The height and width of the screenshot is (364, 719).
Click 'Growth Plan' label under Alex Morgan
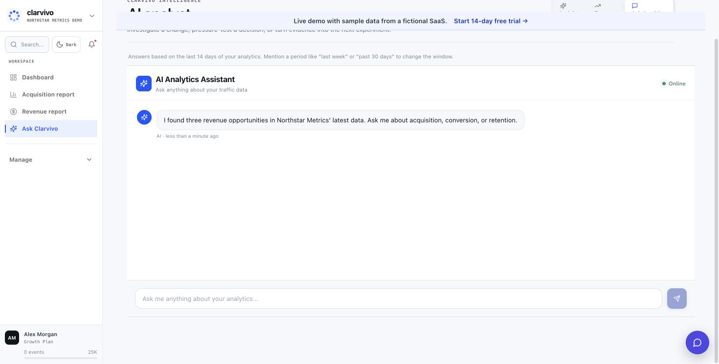click(x=39, y=342)
